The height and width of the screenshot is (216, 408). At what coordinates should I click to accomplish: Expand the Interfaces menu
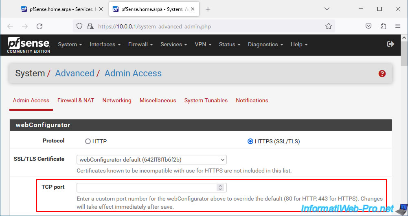105,44
